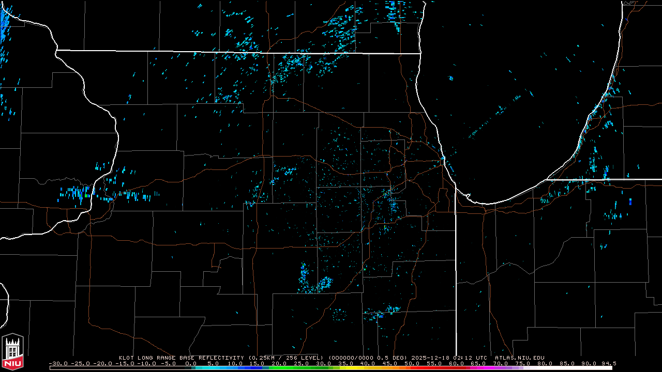Image resolution: width=662 pixels, height=372 pixels.
Task: Click the ATLAS.NIU.EDU source label
Action: tap(519, 358)
